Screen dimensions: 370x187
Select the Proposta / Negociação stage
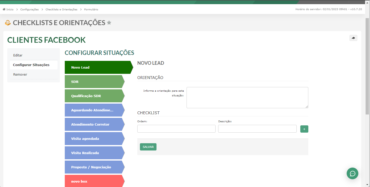pyautogui.click(x=95, y=167)
